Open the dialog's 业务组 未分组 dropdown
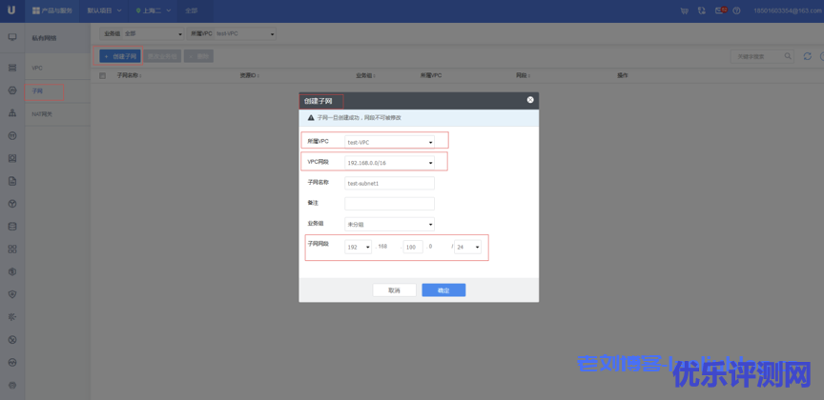824x400 pixels. (389, 224)
